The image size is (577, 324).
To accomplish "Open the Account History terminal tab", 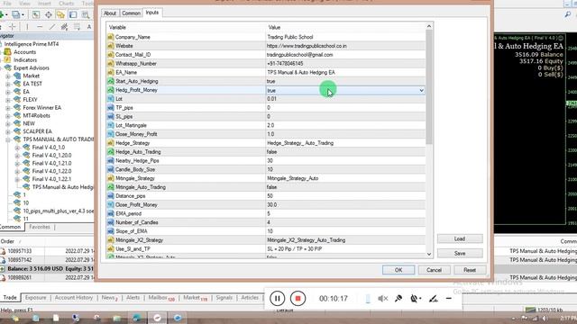I will (x=74, y=298).
